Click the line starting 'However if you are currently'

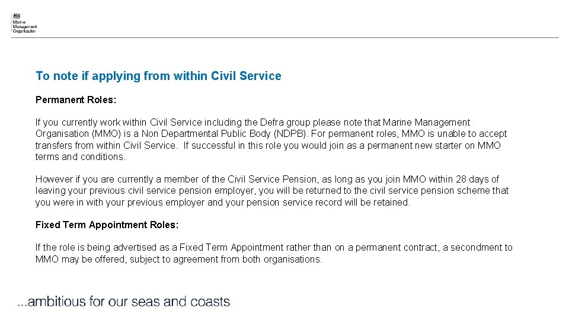(267, 179)
